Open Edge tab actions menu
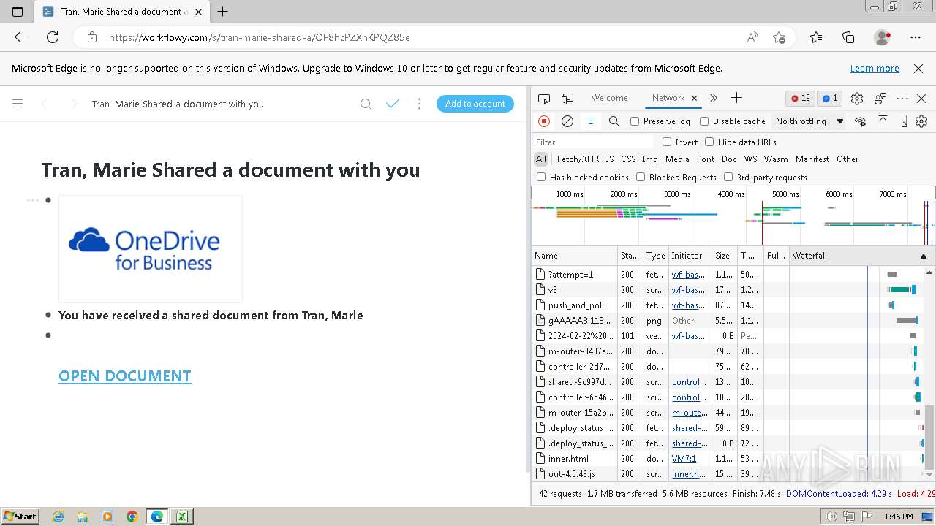Image resolution: width=936 pixels, height=526 pixels. tap(18, 12)
